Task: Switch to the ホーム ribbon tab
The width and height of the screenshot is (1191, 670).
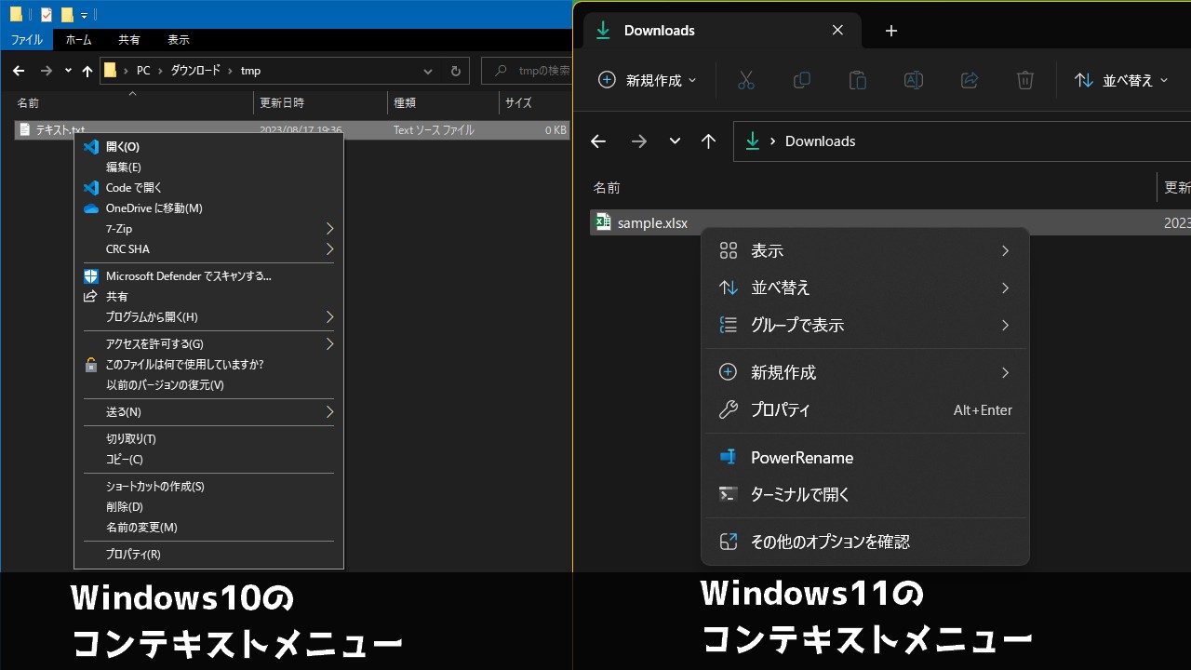Action: (78, 39)
